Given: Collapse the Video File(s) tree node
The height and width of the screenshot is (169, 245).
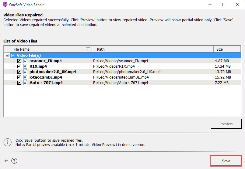Looking at the screenshot, I should point(7,55).
